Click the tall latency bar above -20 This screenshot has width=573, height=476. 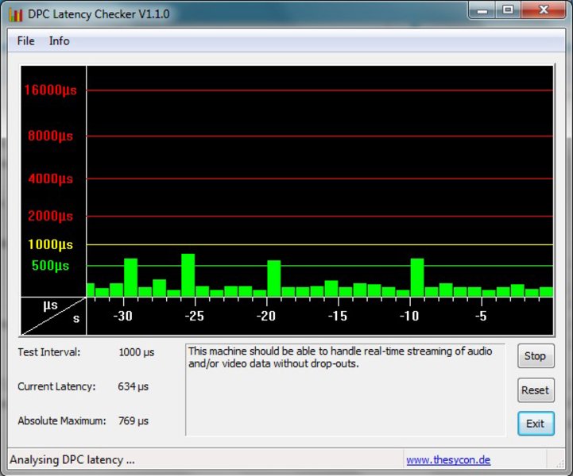(273, 278)
